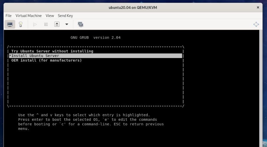This screenshot has width=267, height=147.
Task: Power on the virtual machine
Action: tap(35, 24)
